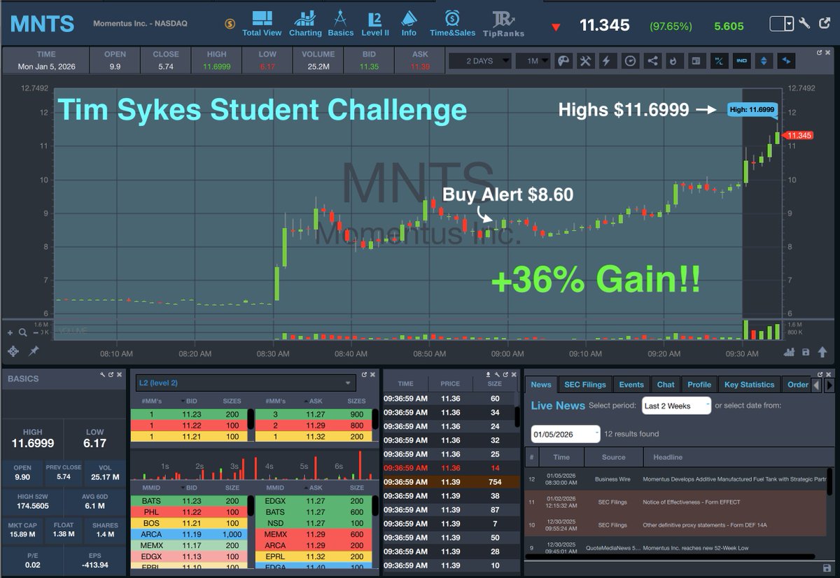Open chart tools hammer-and-wrench icon

(585, 61)
